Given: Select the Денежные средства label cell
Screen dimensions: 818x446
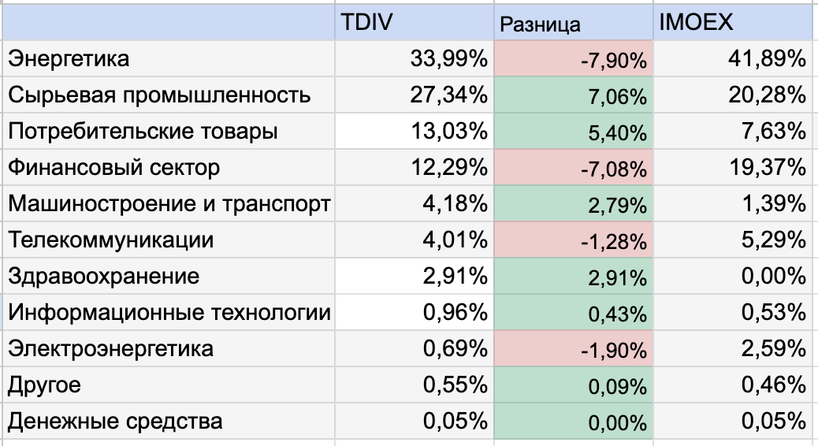Looking at the screenshot, I should 169,421.
